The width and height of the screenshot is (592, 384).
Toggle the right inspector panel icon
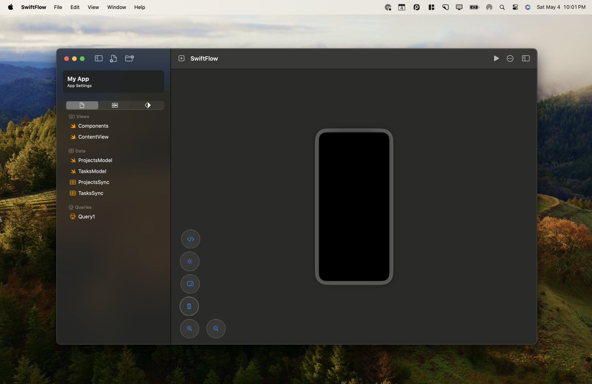point(526,58)
